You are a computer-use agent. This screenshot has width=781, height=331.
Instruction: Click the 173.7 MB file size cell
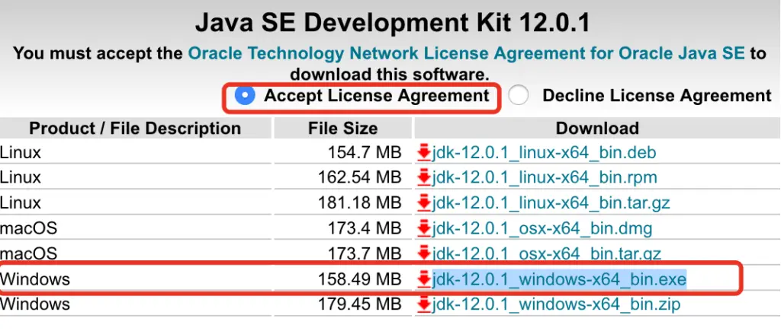(364, 254)
